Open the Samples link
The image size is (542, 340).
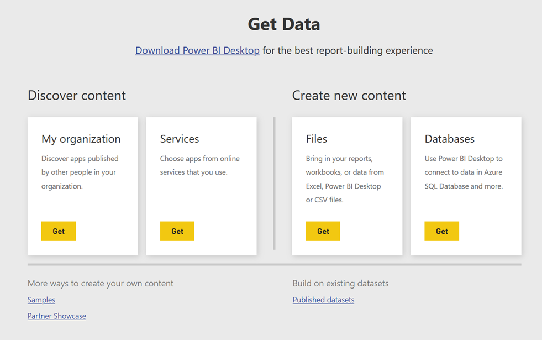41,300
